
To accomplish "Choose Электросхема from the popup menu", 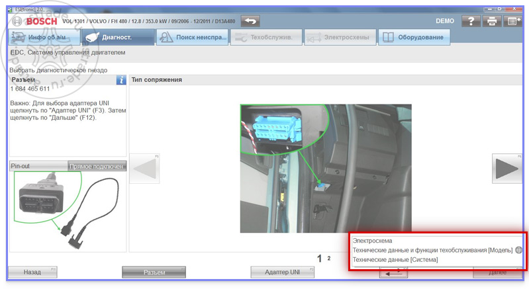I will click(x=373, y=241).
